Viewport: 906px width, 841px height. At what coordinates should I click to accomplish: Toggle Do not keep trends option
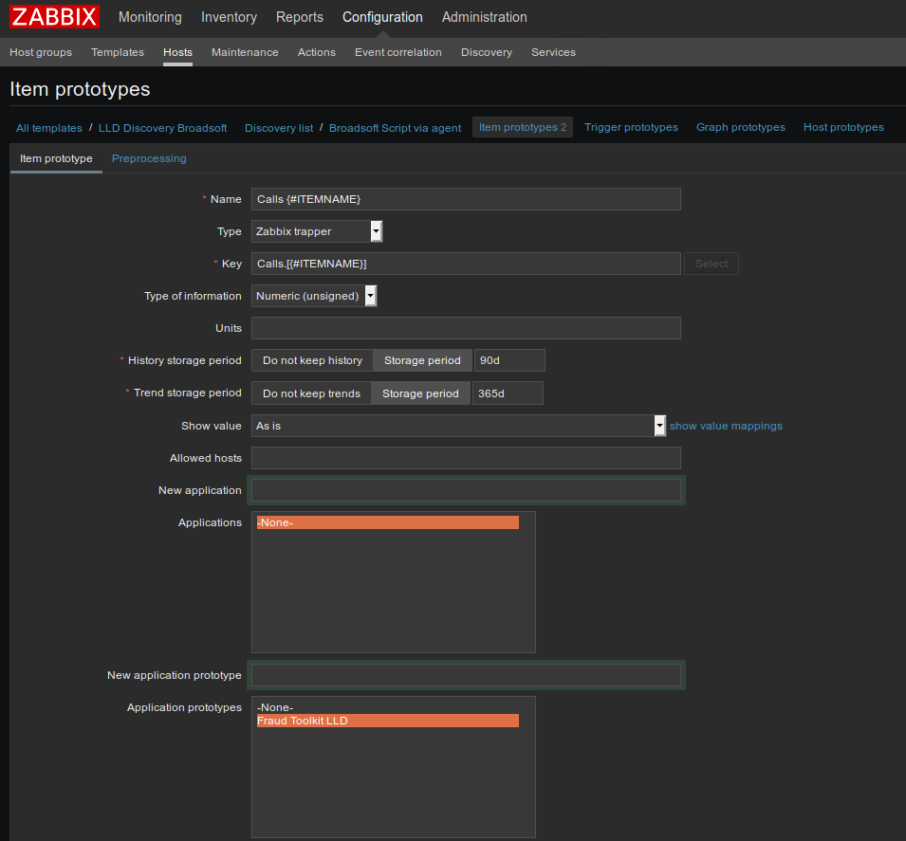(x=311, y=393)
